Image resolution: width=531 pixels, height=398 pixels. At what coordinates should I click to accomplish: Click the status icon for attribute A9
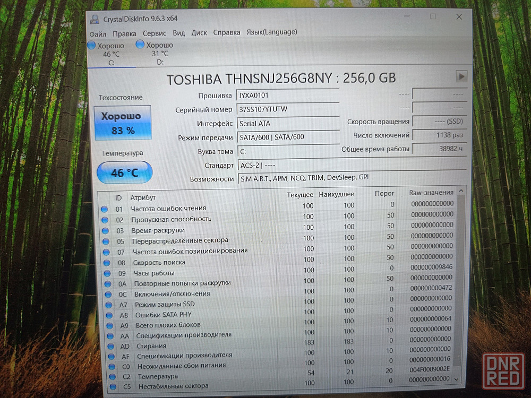(110, 326)
